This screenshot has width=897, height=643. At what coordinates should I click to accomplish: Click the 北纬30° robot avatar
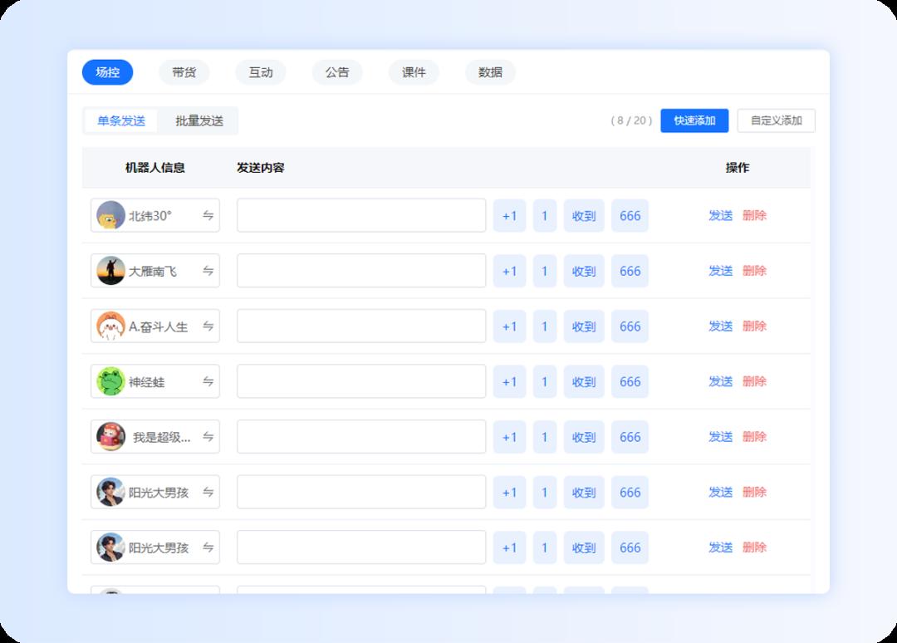coord(110,215)
